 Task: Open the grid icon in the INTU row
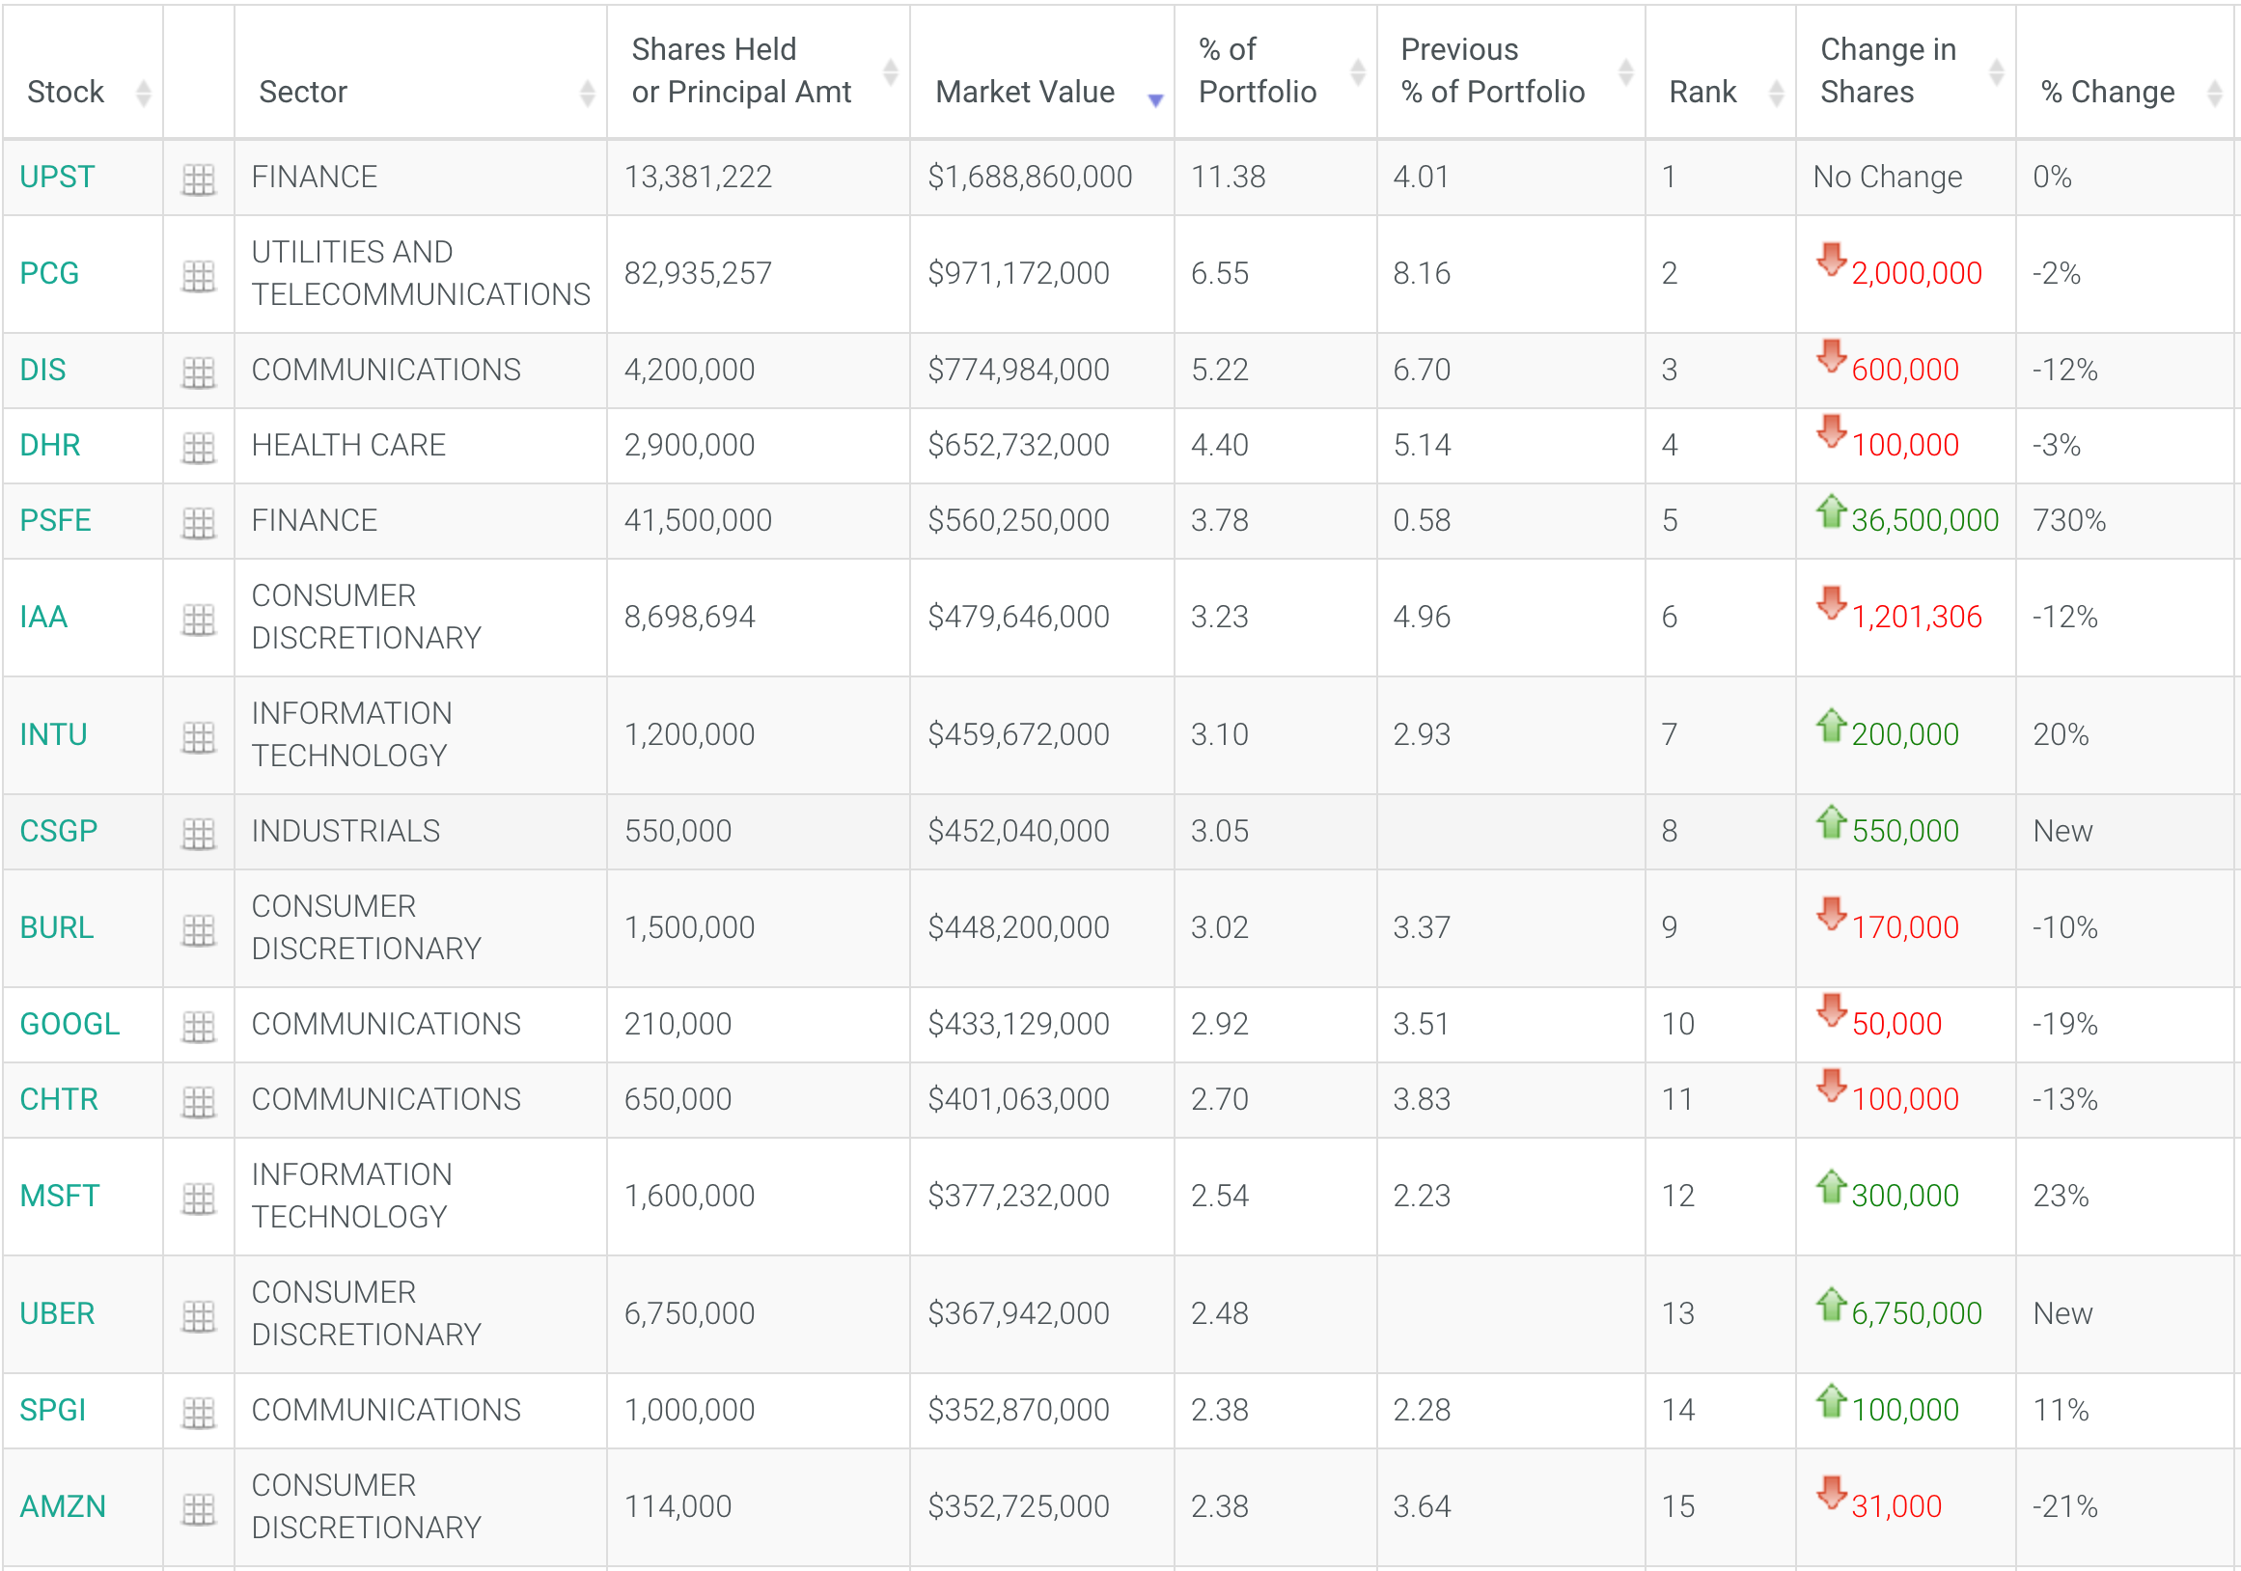198,736
